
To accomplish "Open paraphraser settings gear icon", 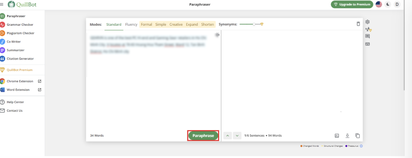I will click(x=368, y=22).
